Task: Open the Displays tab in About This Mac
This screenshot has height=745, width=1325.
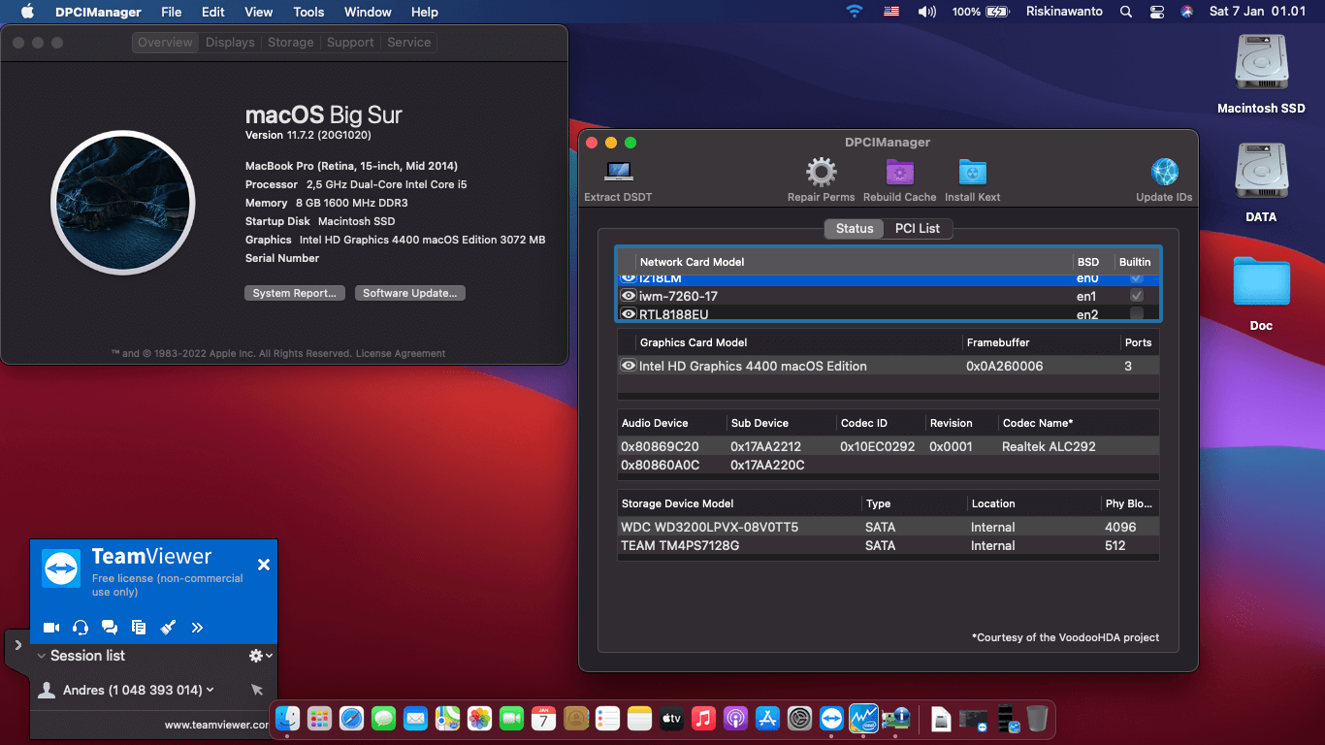Action: click(x=230, y=43)
